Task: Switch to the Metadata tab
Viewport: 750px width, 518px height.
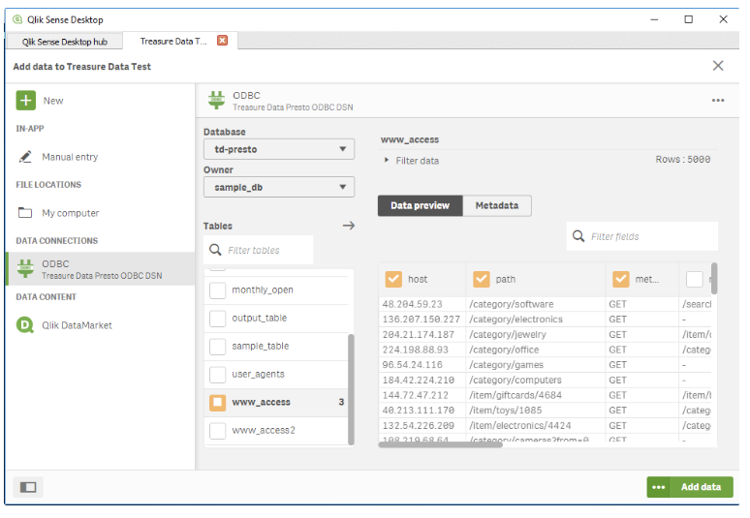Action: 497,205
